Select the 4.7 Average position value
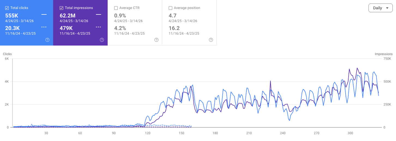 point(173,16)
